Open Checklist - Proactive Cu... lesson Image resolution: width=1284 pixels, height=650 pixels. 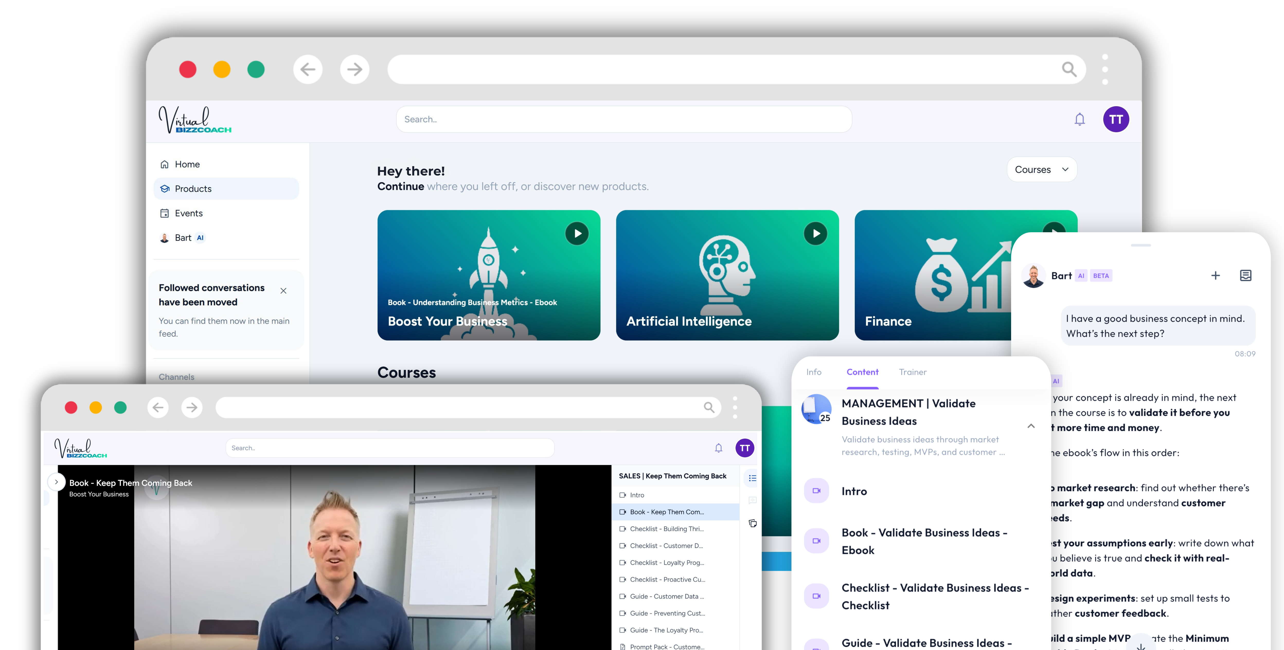675,580
